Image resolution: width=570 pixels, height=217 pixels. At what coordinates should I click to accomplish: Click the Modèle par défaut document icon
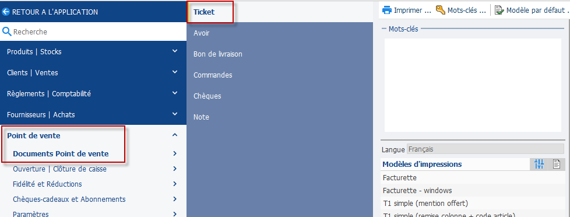[x=499, y=10]
